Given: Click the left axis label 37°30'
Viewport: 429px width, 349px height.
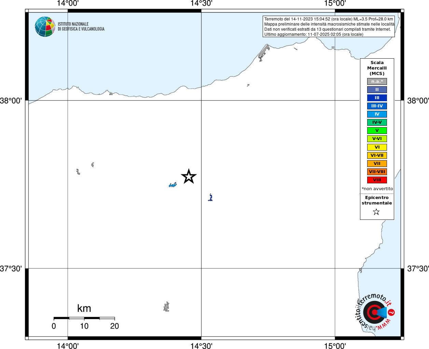Looking at the screenshot, I should [x=11, y=269].
